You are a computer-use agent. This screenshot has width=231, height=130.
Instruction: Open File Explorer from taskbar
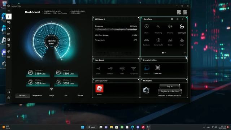pos(112,127)
